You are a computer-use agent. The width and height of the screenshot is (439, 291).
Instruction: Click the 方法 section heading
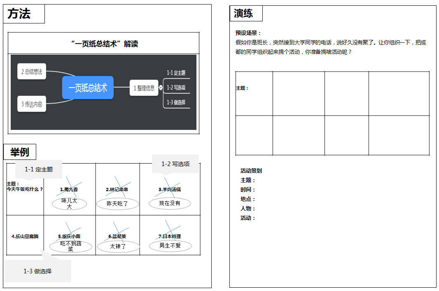19,14
